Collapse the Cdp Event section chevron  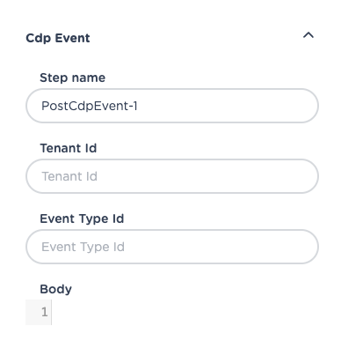click(x=308, y=35)
